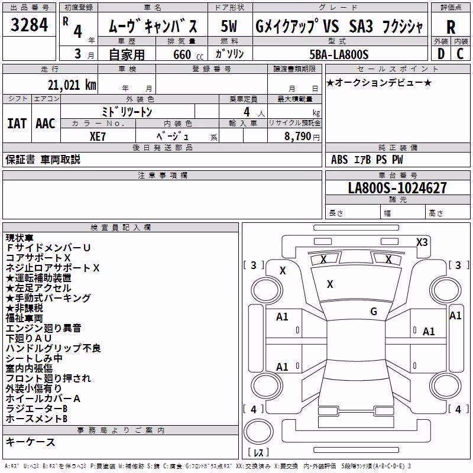This screenshot has height=473, width=473.
Task: Click the note 外装小傷有り
Action: [34, 388]
